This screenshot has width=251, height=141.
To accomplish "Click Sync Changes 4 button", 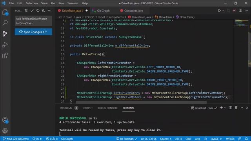I will point(33,32).
